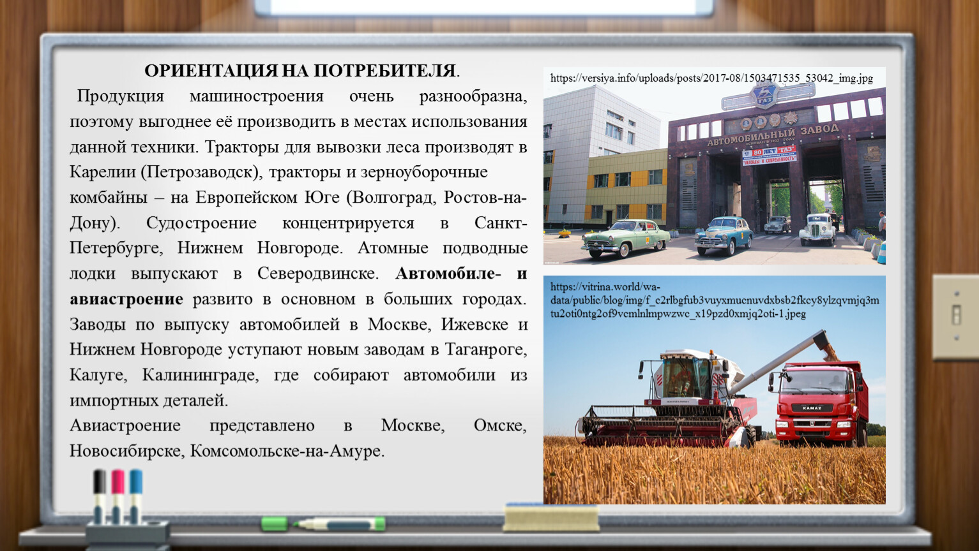Viewport: 979px width, 551px height.
Task: Click the word Авиастроение starting the last paragraph
Action: [x=125, y=426]
